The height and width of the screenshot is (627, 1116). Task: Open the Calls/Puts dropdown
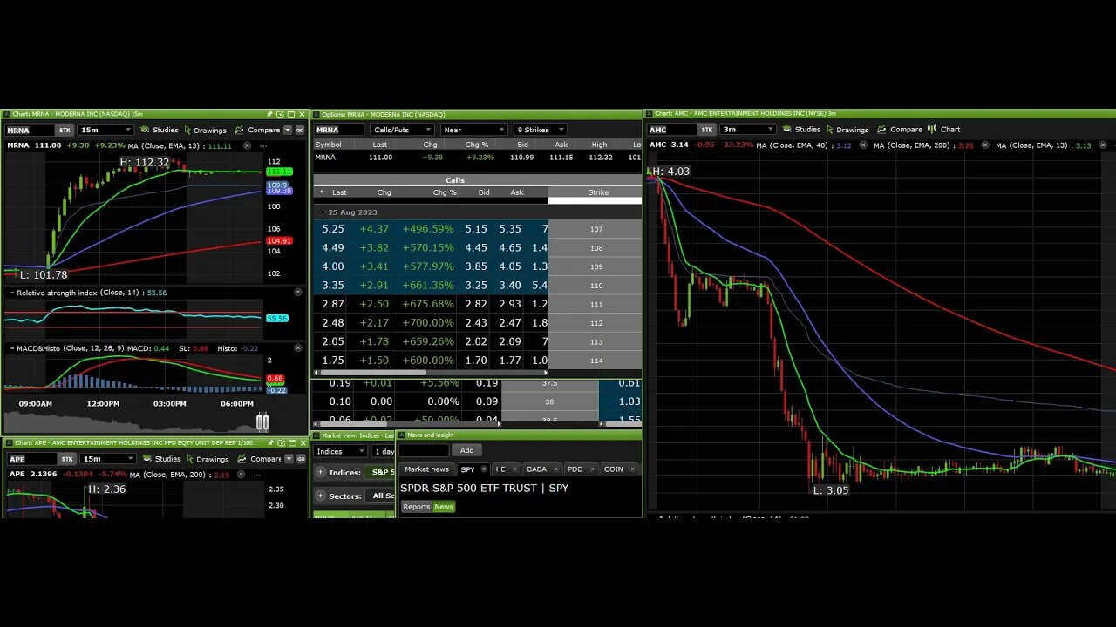[402, 130]
